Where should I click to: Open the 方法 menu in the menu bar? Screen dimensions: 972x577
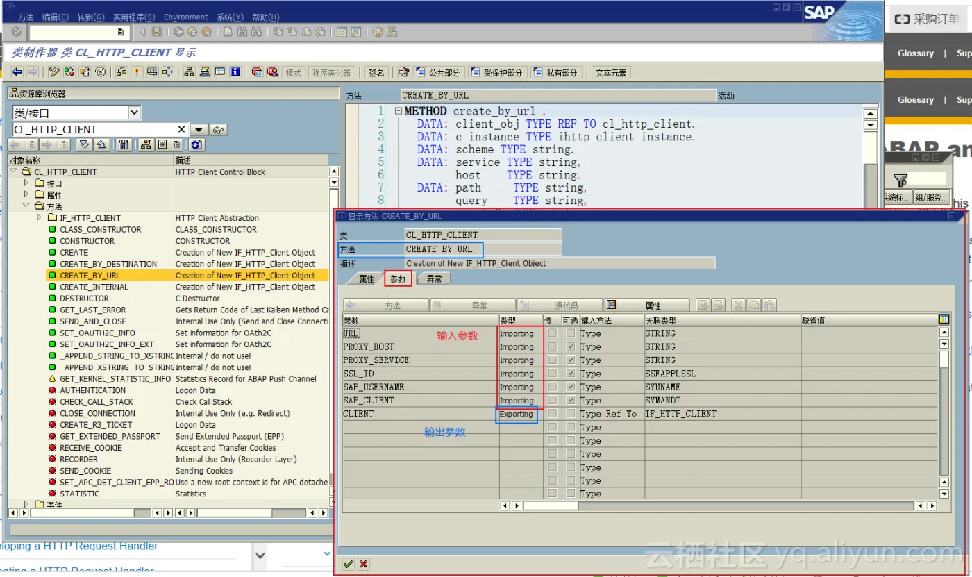pos(26,17)
